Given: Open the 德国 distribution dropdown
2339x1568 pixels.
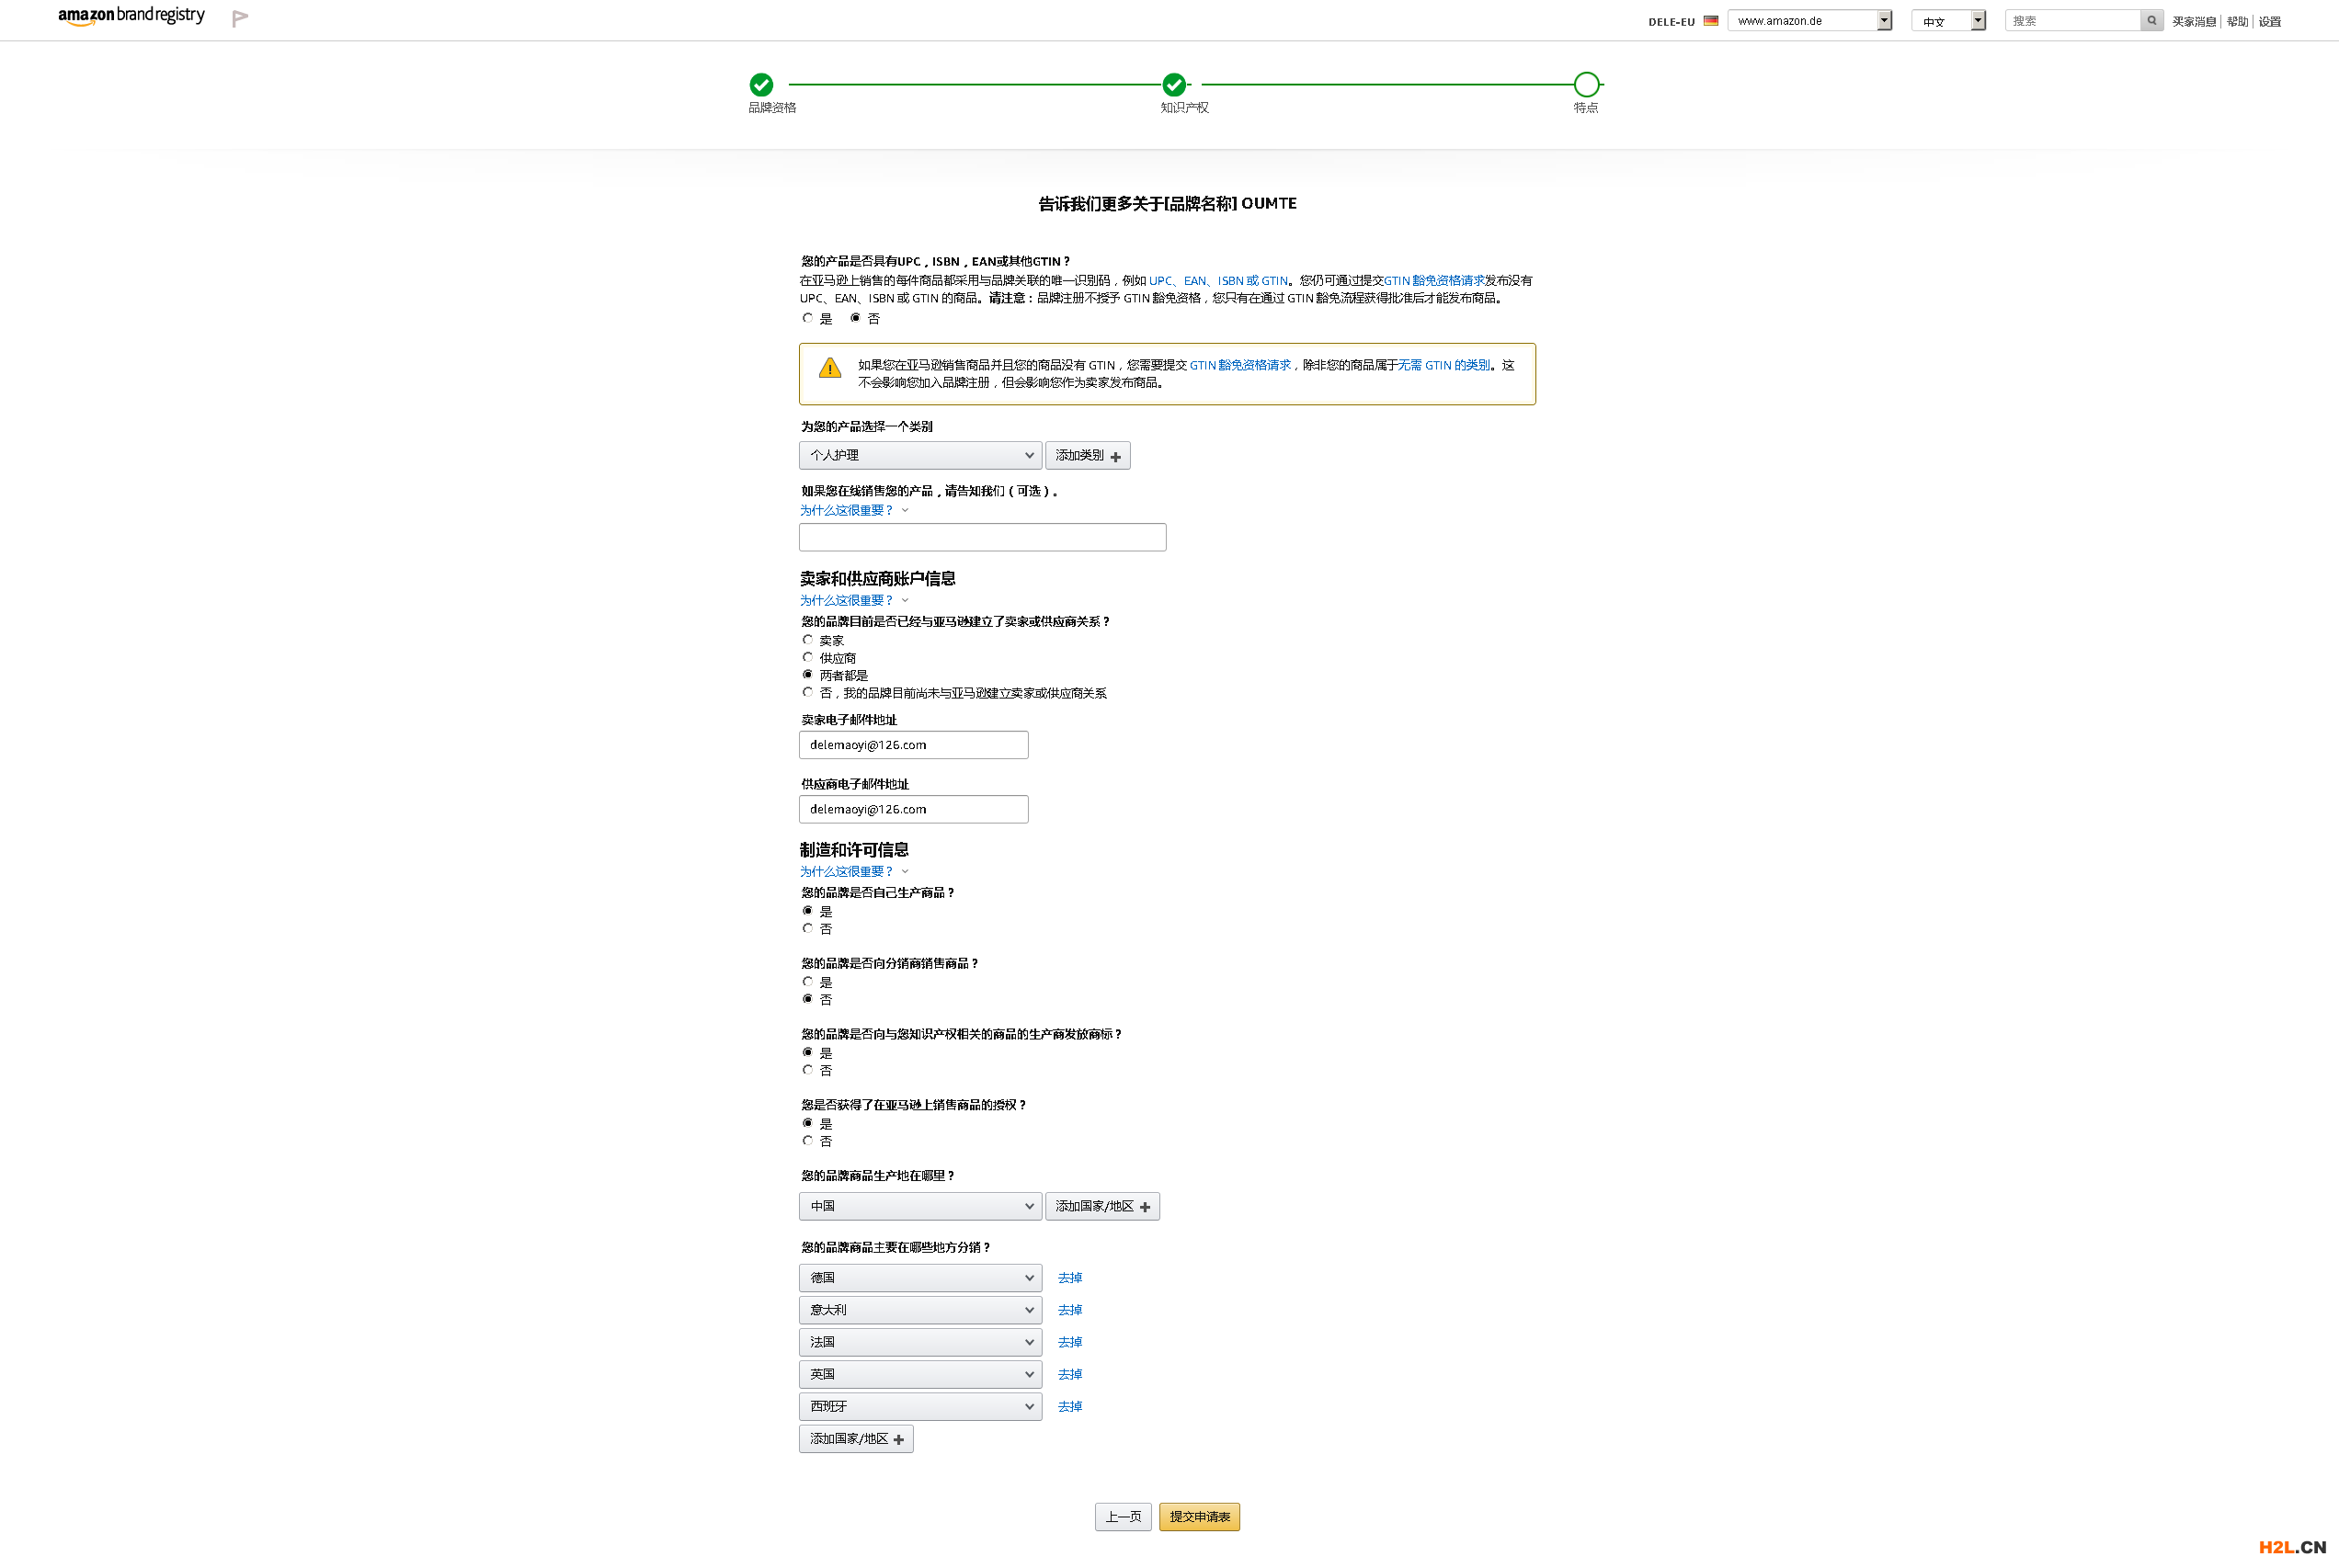Looking at the screenshot, I should click(x=920, y=1278).
